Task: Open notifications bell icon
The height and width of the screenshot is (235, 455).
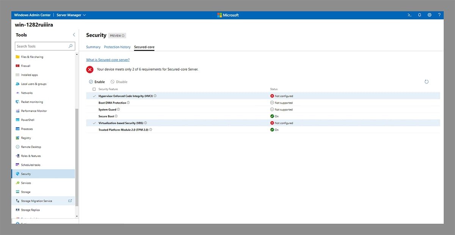Action: click(x=419, y=15)
